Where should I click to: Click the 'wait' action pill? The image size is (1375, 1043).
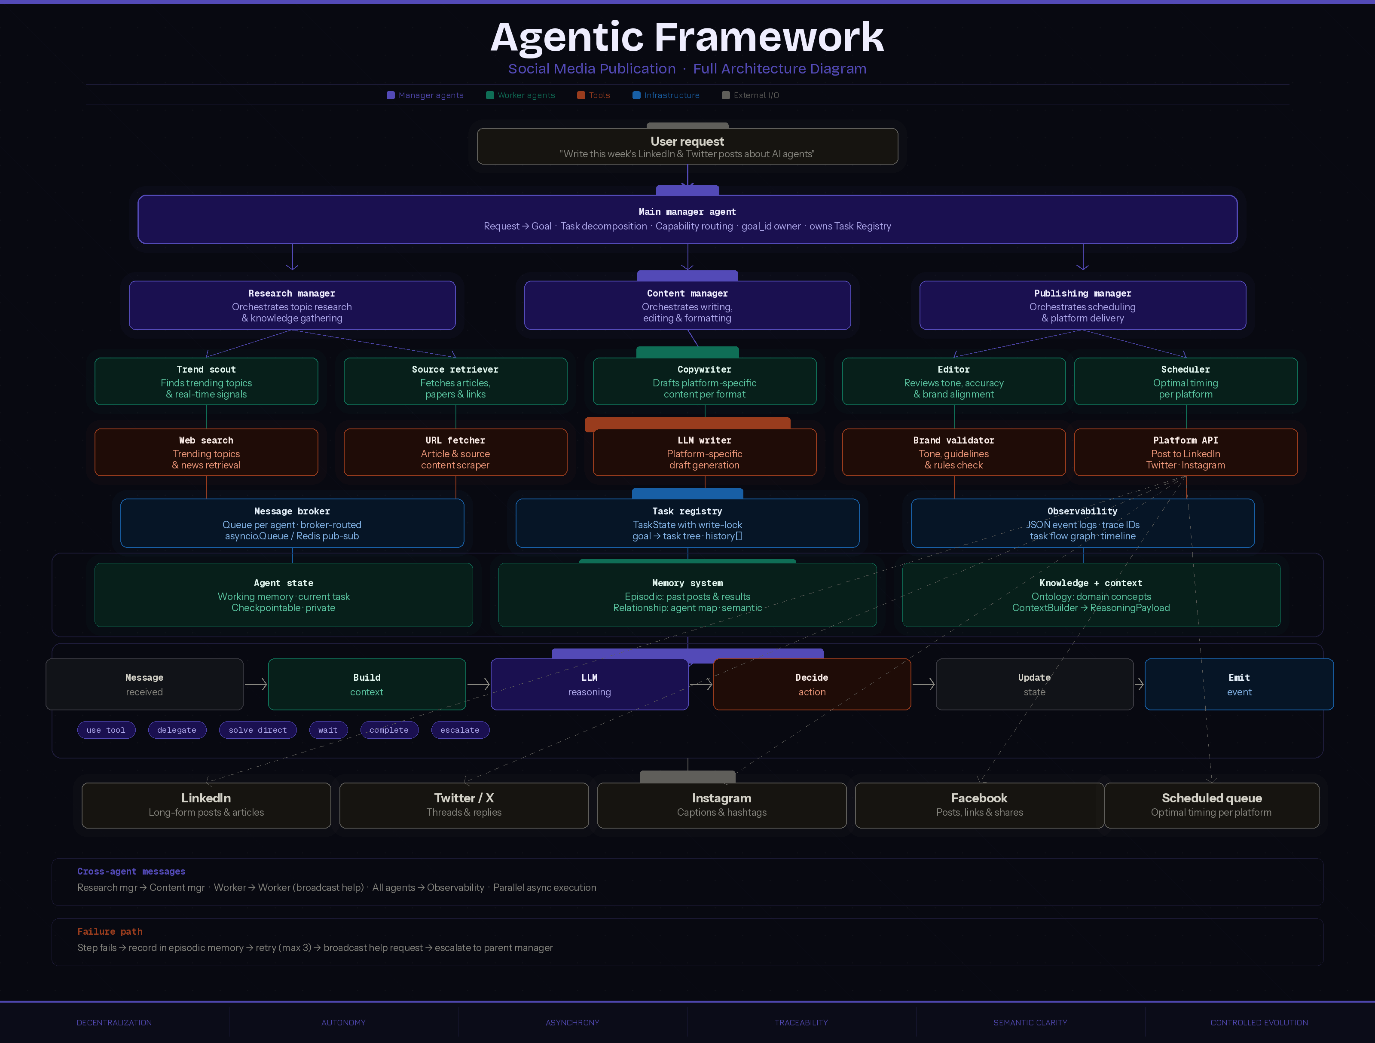[328, 730]
